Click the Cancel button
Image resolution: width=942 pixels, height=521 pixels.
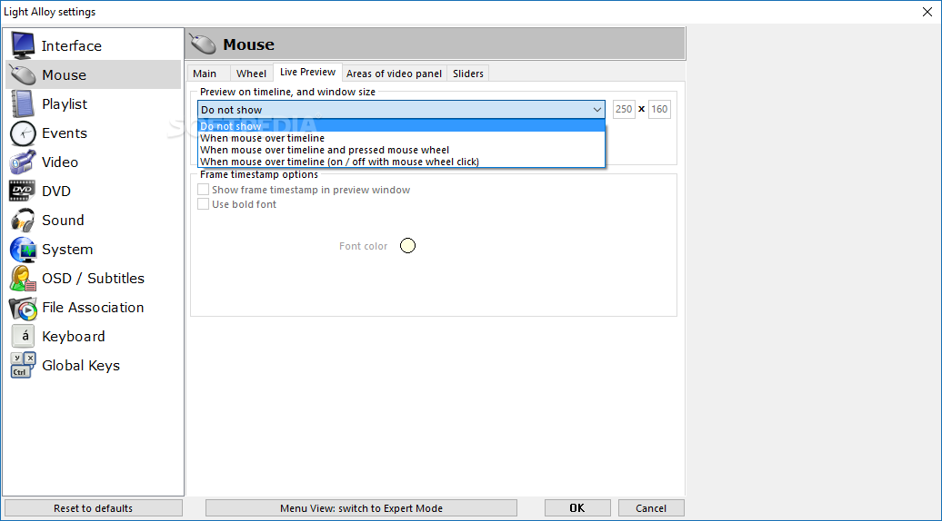tap(651, 507)
